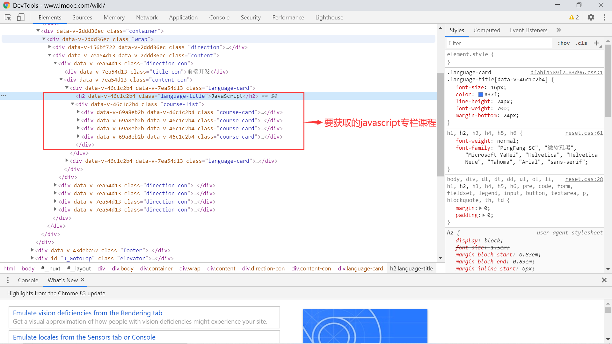Switch to the Computed styles tab

[487, 30]
